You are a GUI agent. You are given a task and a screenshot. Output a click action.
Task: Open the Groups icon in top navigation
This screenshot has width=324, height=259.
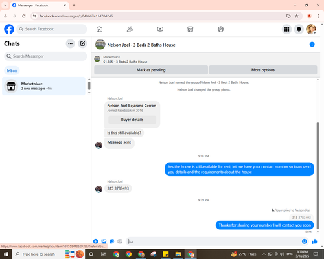(x=220, y=29)
